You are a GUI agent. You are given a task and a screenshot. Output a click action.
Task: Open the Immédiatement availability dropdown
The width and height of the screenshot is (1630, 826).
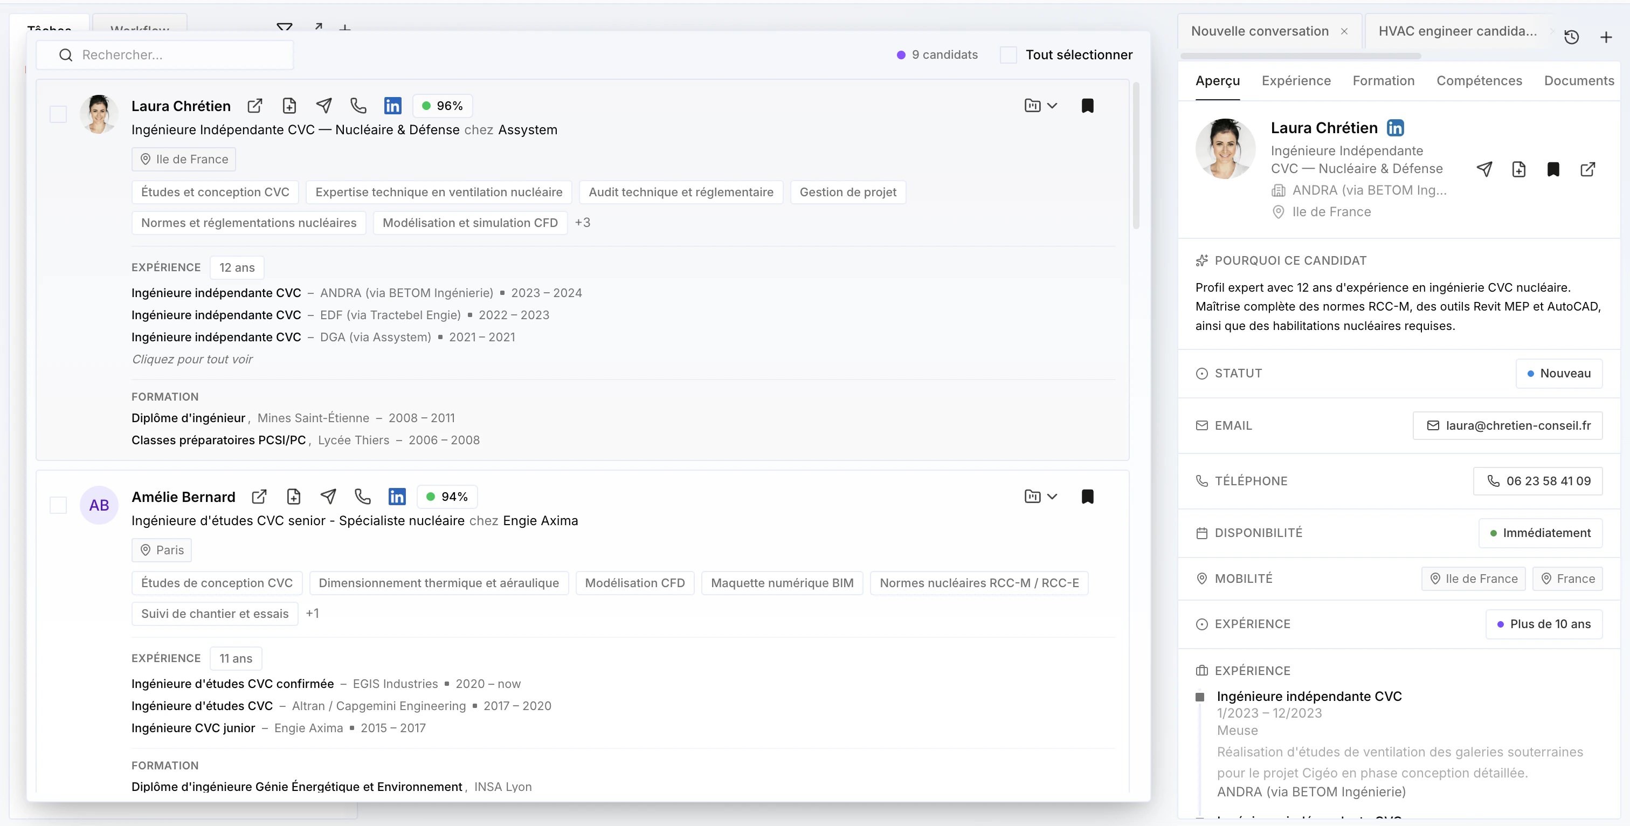coord(1540,533)
